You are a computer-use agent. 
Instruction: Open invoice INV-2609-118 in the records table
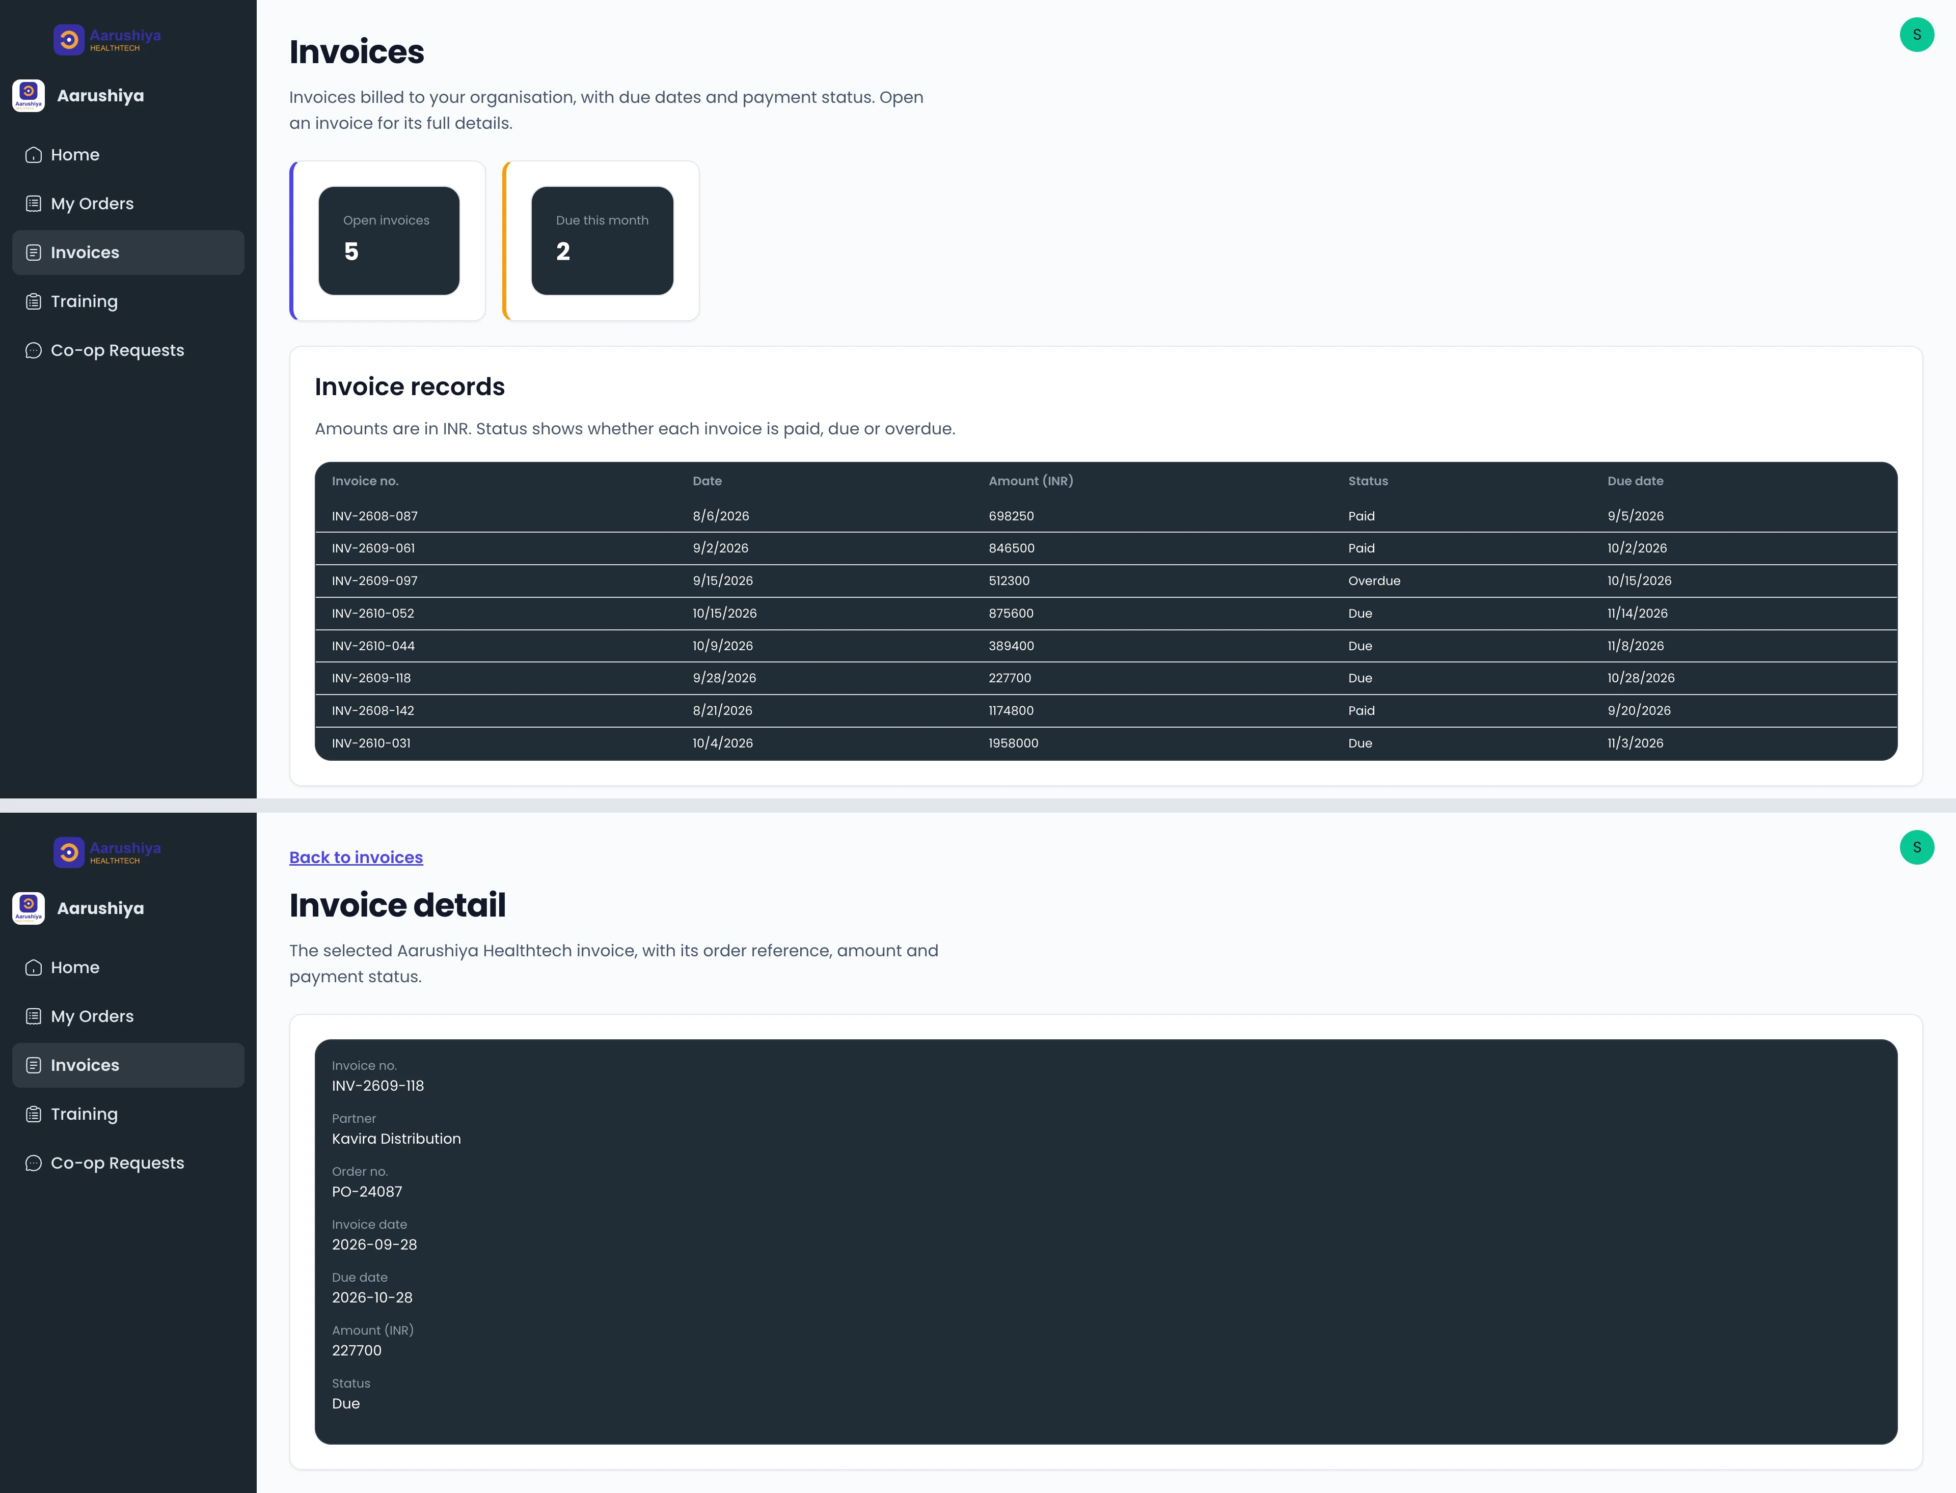pyautogui.click(x=1106, y=678)
